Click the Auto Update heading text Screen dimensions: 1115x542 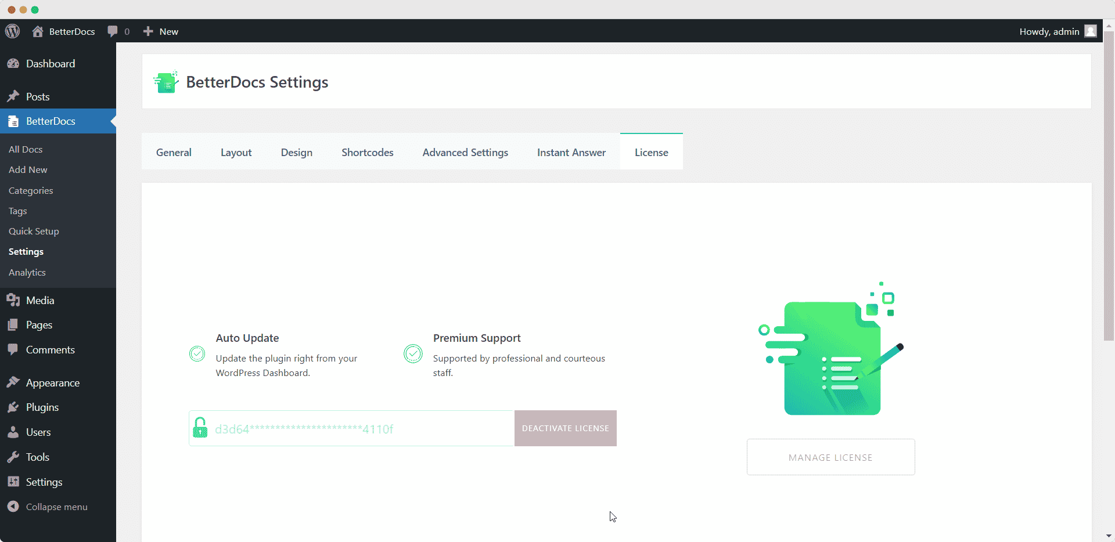click(247, 338)
